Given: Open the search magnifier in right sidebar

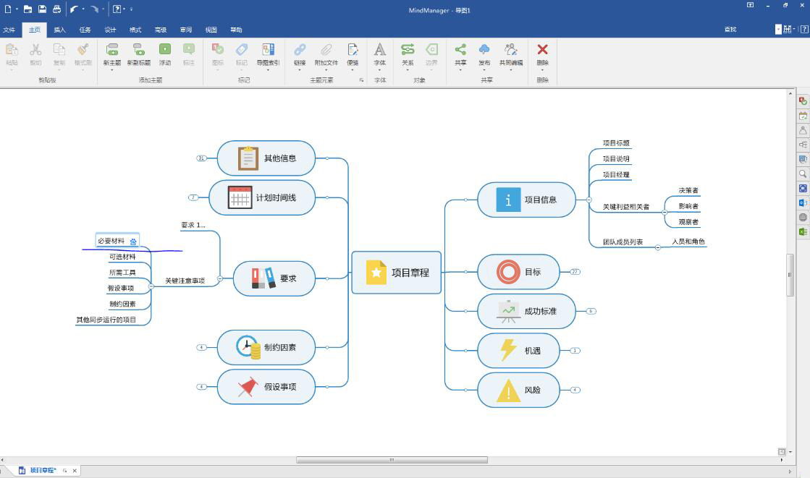Looking at the screenshot, I should pos(803,174).
